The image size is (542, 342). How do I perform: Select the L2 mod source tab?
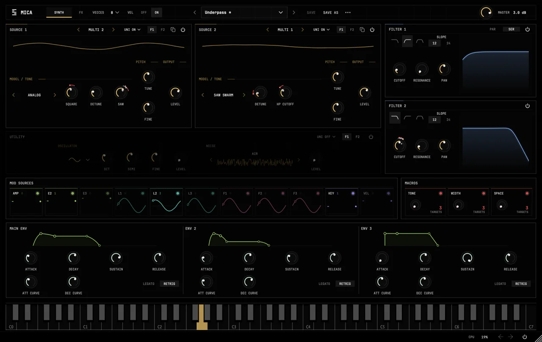tap(166, 202)
